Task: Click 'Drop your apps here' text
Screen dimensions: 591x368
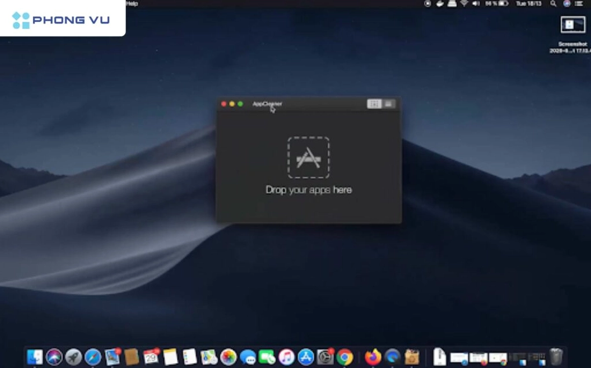Action: (x=309, y=190)
